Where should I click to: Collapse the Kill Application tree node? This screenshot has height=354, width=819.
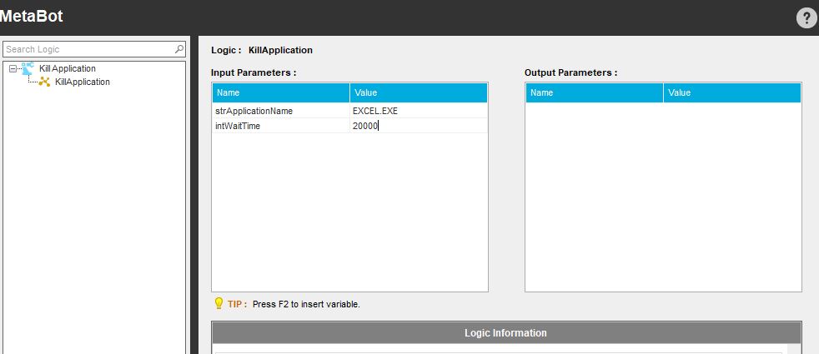tap(13, 68)
